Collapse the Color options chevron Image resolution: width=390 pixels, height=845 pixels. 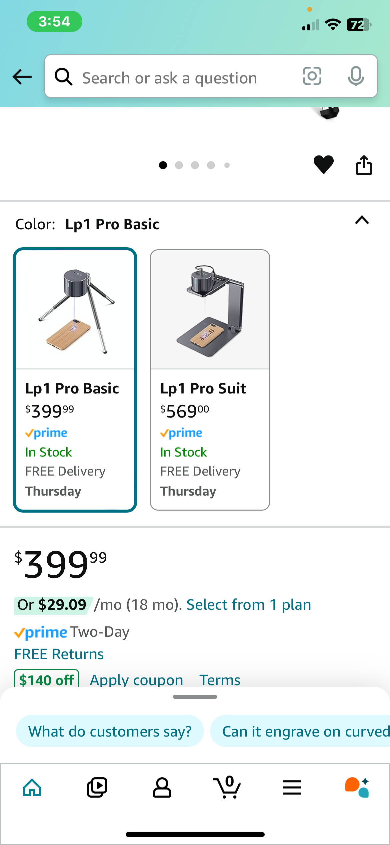362,220
